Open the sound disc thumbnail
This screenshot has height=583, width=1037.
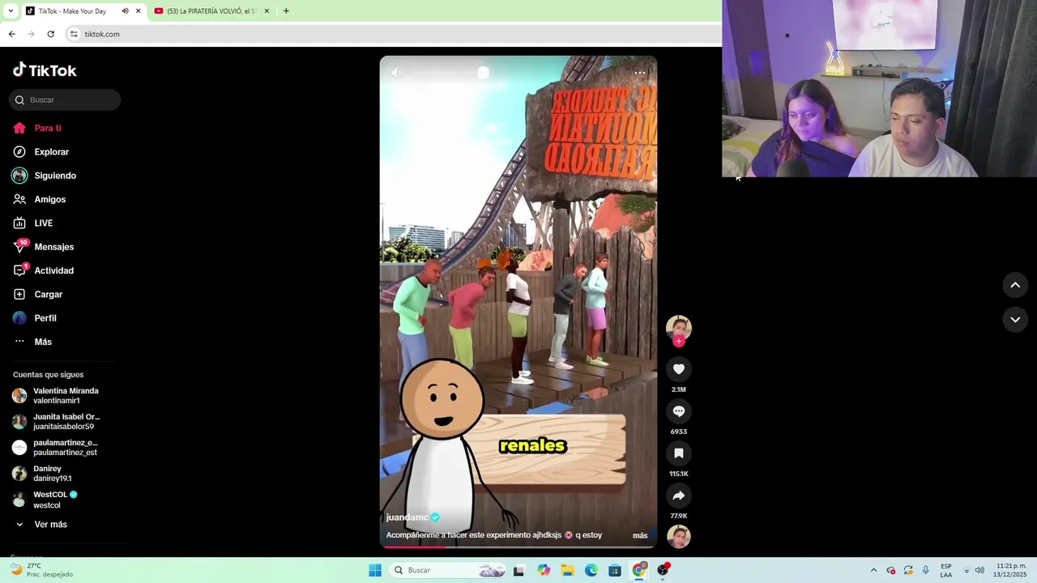tap(679, 536)
